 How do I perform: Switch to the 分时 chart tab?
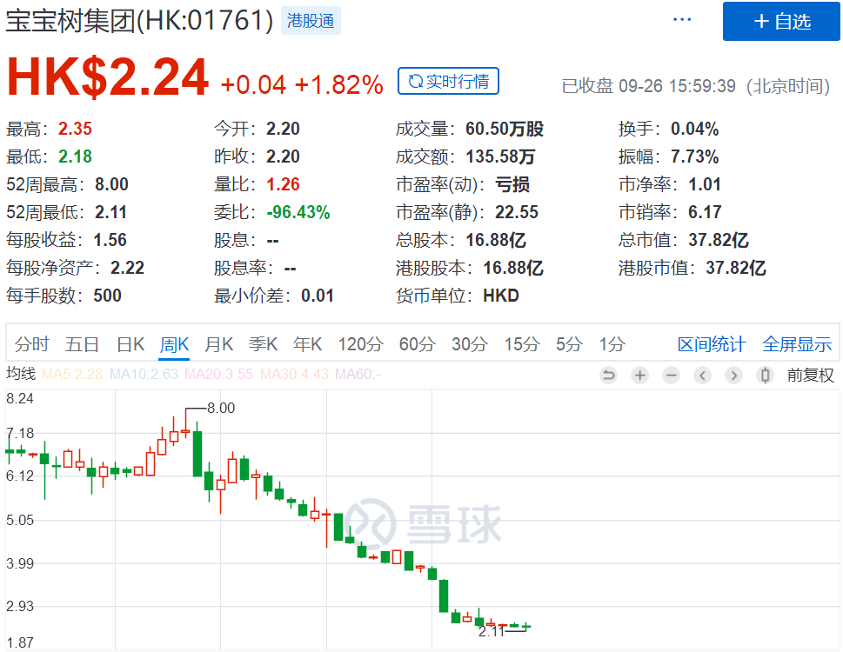[x=31, y=344]
